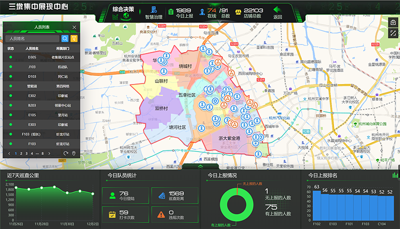Open the briefcase toolbox icon on map
The height and width of the screenshot is (229, 400).
tap(393, 23)
